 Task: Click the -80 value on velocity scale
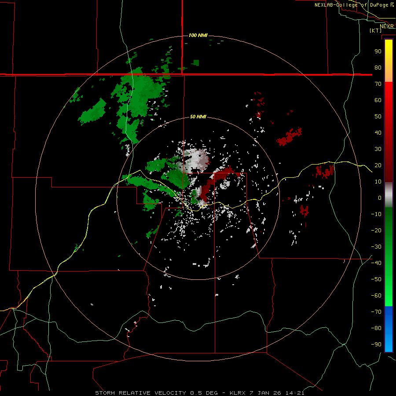pyautogui.click(x=376, y=328)
